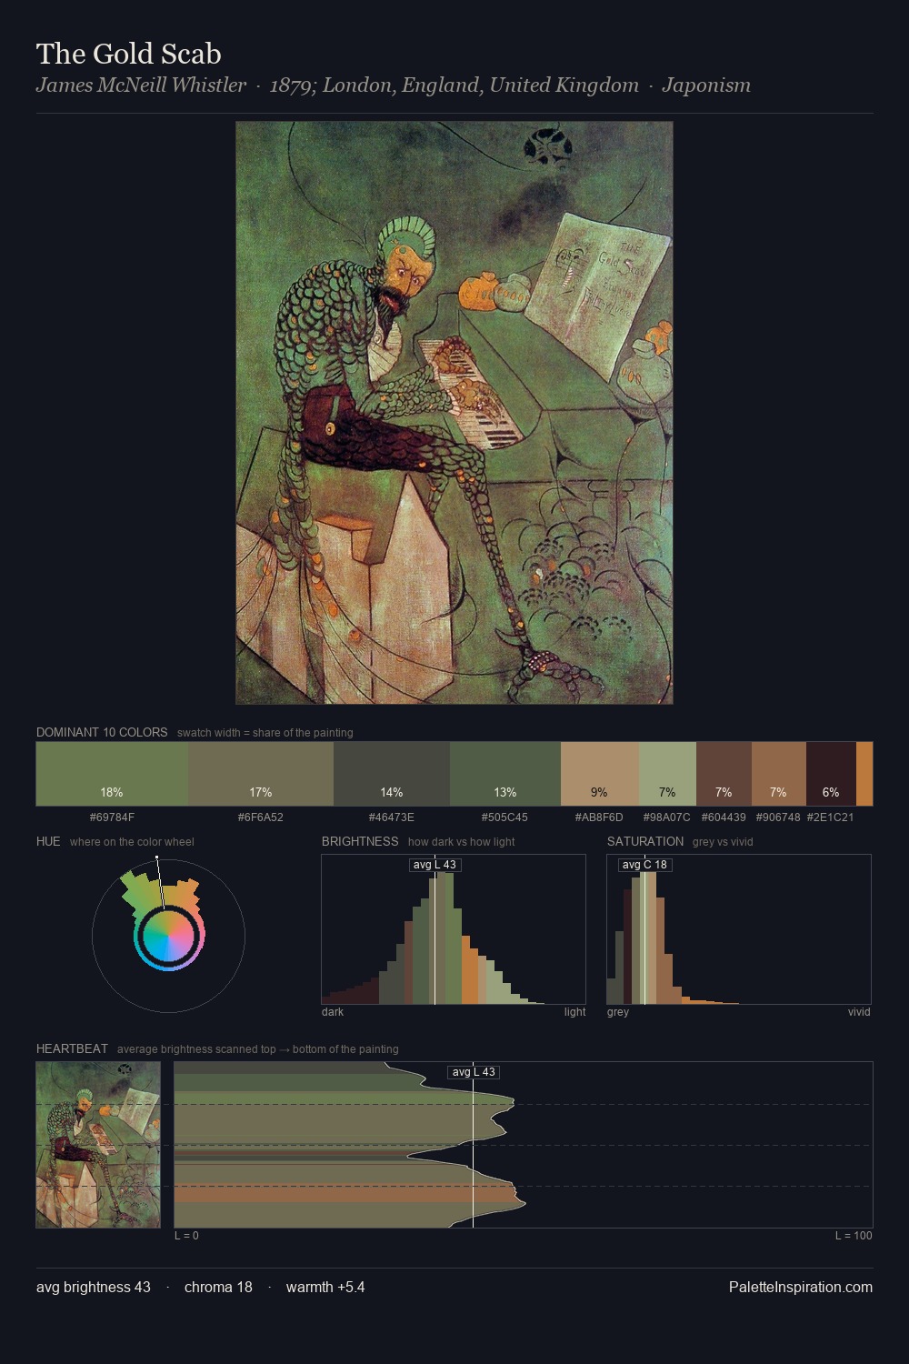Click the 'light' axis label under brightness

[x=574, y=1012]
